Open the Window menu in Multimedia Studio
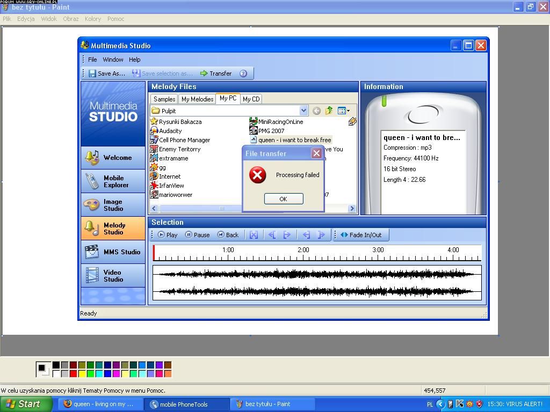The image size is (550, 412). 113,60
